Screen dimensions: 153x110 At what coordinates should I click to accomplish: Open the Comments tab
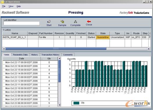pyautogui.click(x=68, y=55)
